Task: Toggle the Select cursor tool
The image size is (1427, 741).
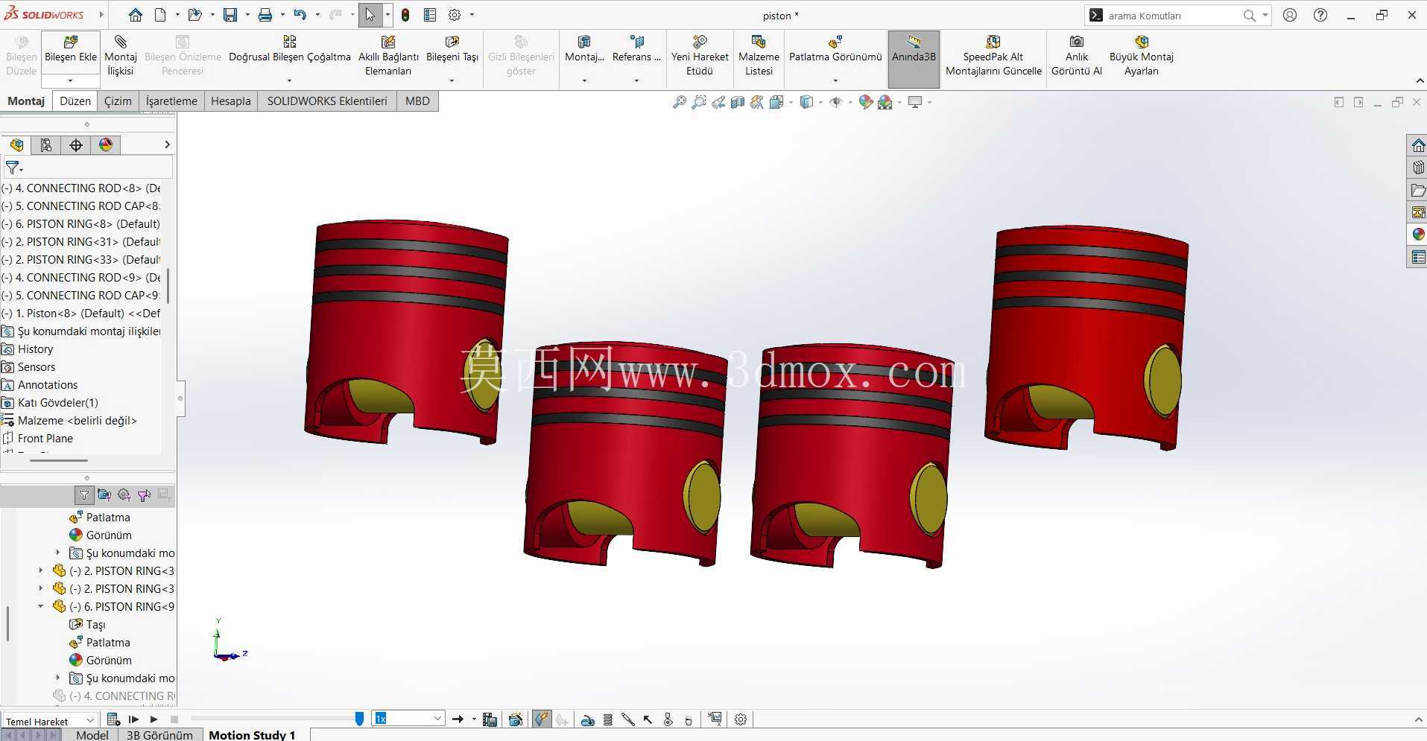Action: click(370, 15)
